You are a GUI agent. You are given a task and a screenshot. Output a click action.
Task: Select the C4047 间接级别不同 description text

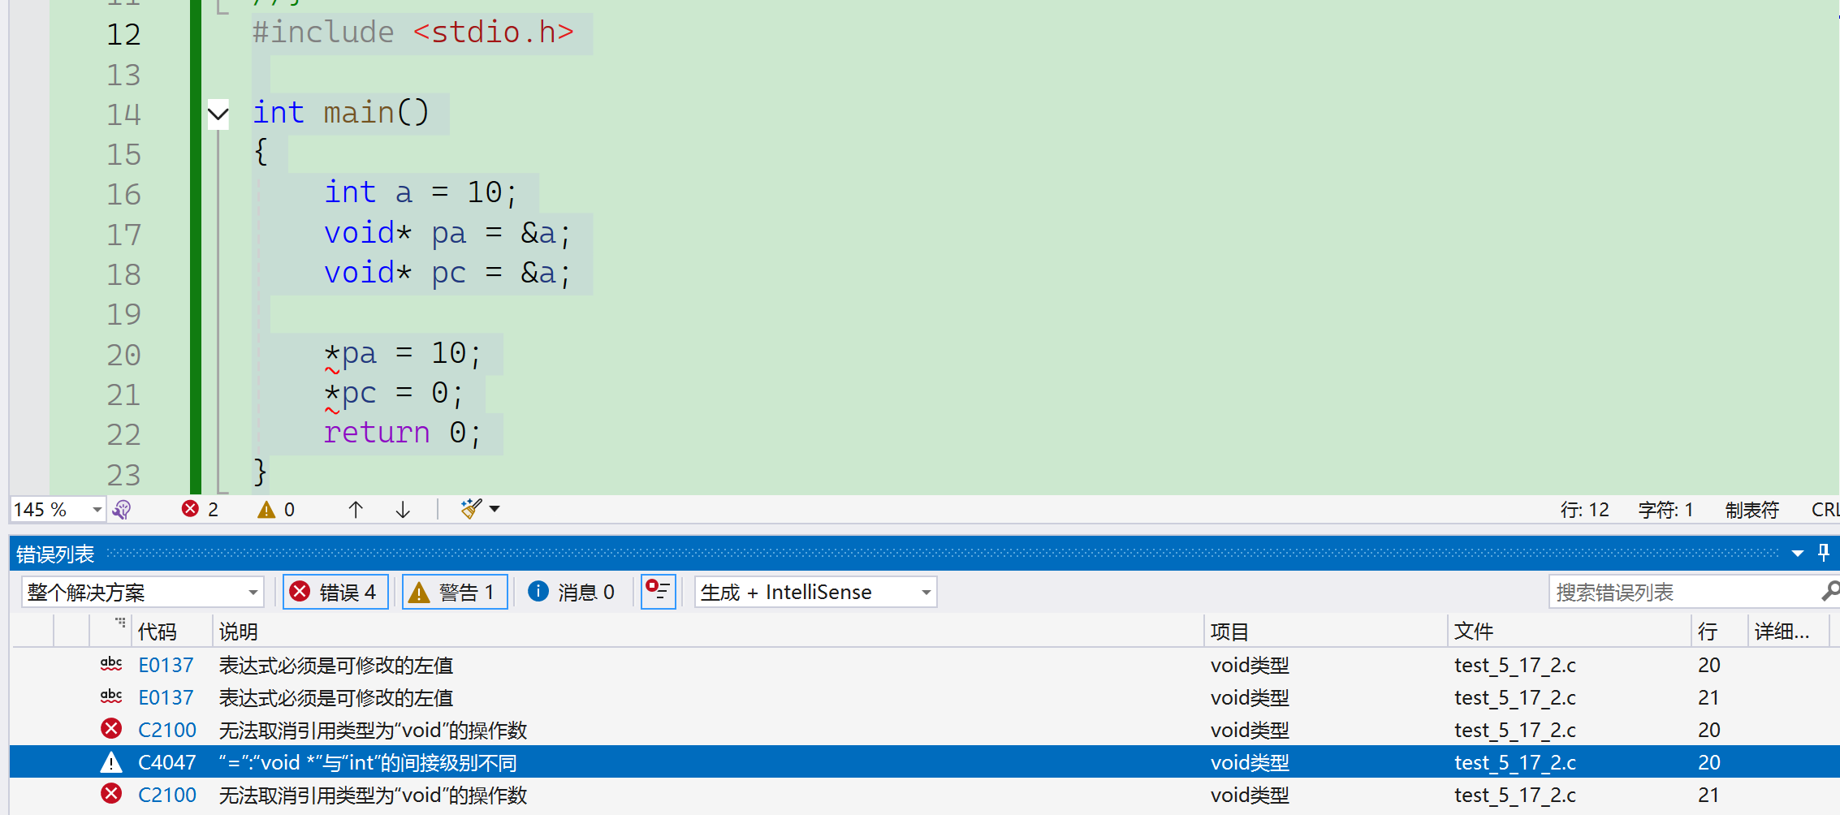tap(368, 762)
